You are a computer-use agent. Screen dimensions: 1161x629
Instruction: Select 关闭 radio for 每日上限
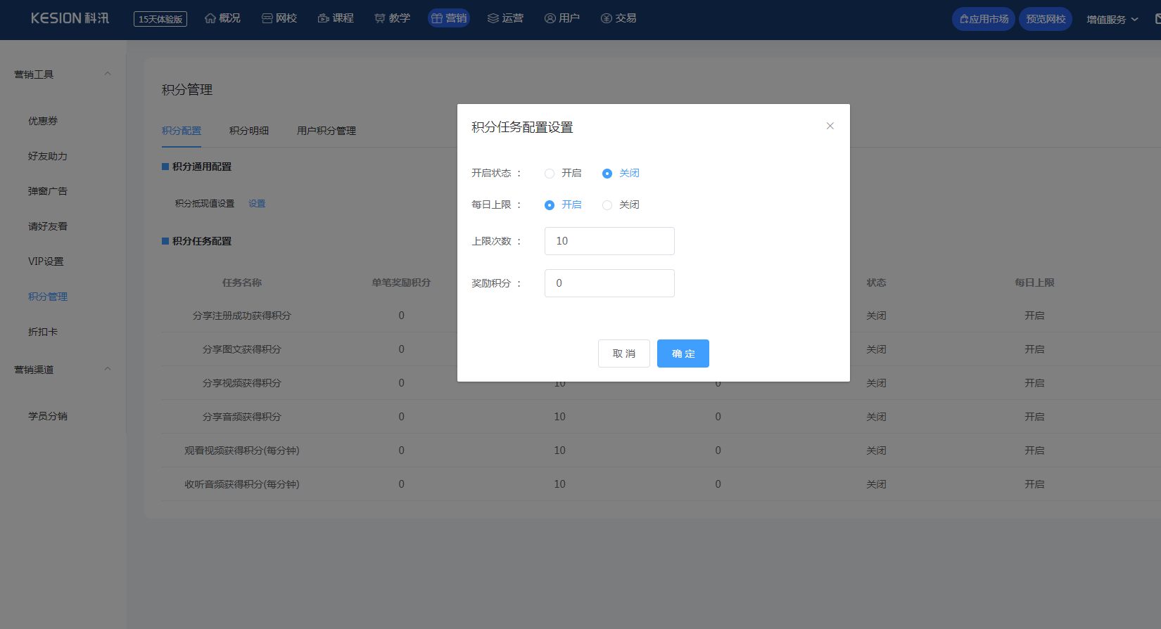tap(607, 205)
